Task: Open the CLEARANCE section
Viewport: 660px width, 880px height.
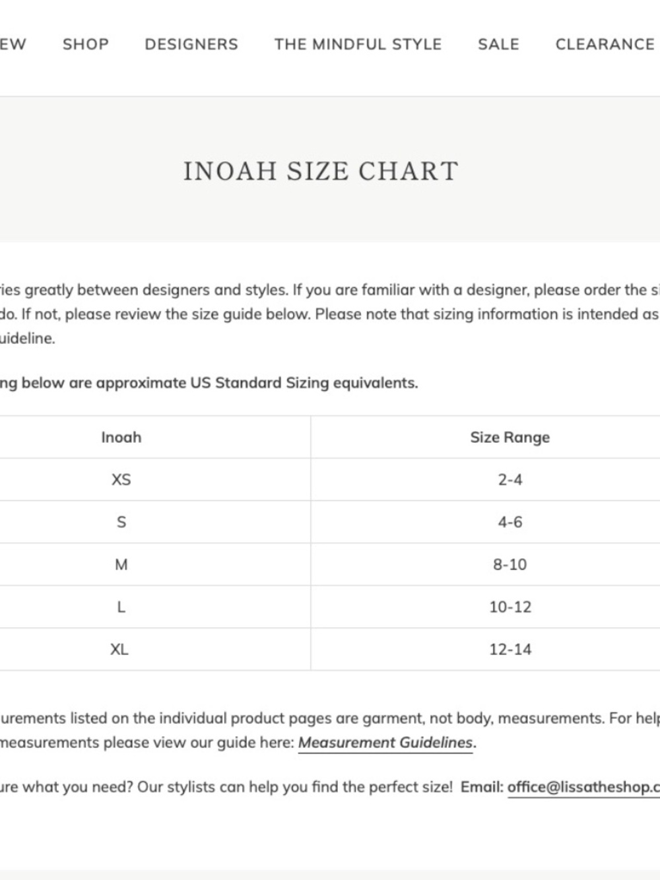Action: [x=605, y=44]
